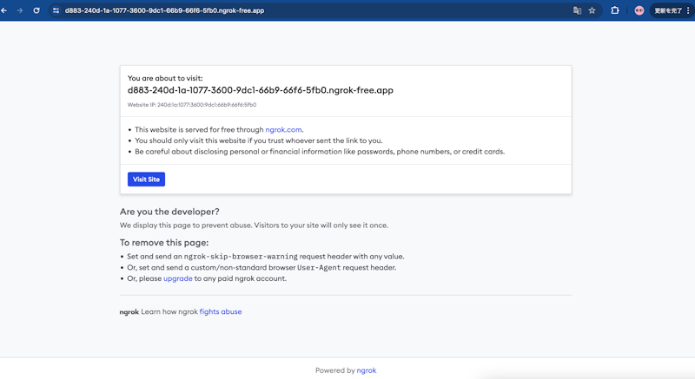Click the ngrok link in footer

pyautogui.click(x=367, y=370)
